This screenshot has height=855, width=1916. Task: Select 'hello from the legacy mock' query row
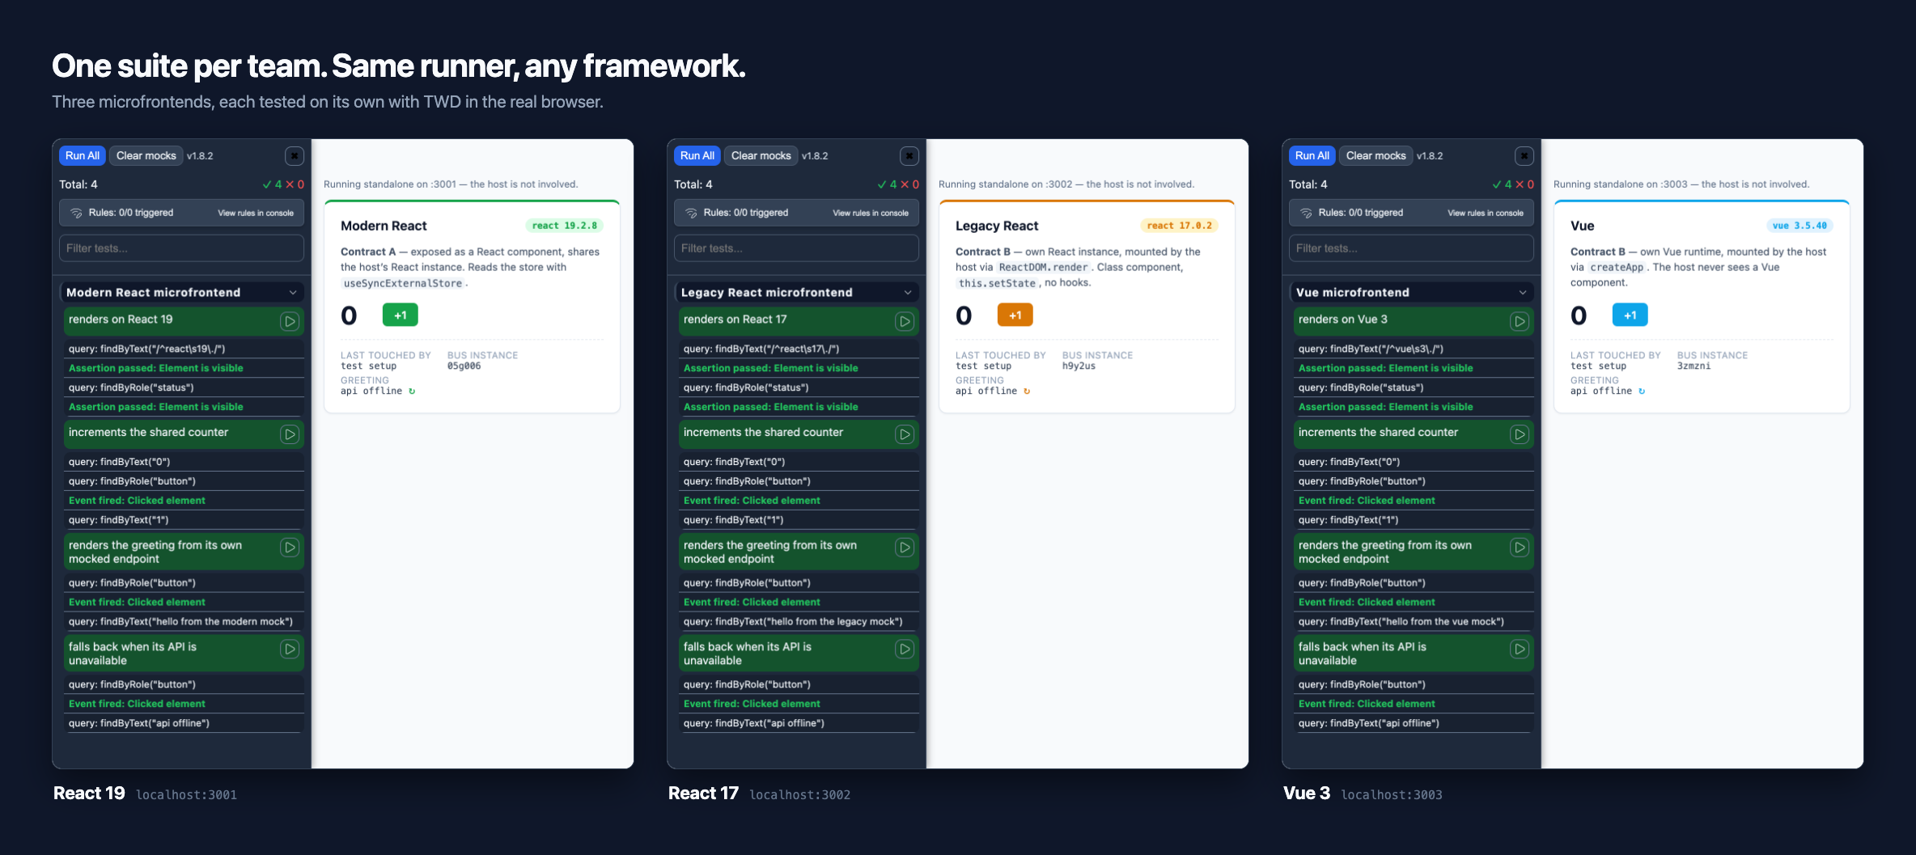[799, 621]
